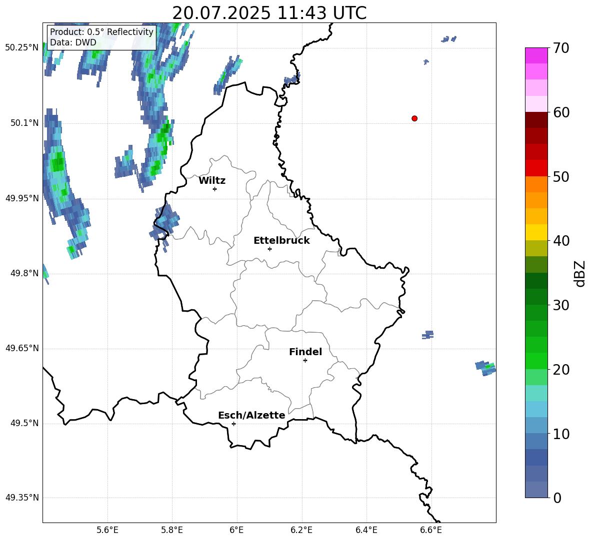Click the 49.35°N latitude label
This screenshot has height=540, width=592.
tap(22, 498)
